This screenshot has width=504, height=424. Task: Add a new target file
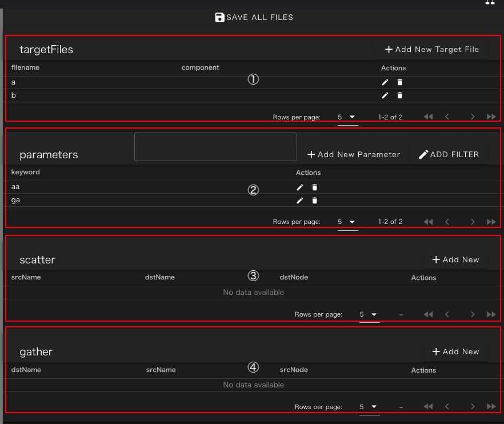[x=432, y=49]
